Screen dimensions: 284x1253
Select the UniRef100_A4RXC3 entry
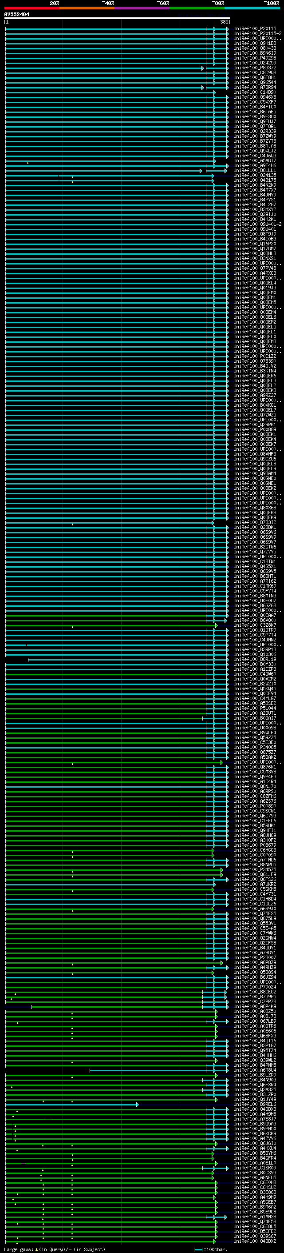(x=255, y=273)
